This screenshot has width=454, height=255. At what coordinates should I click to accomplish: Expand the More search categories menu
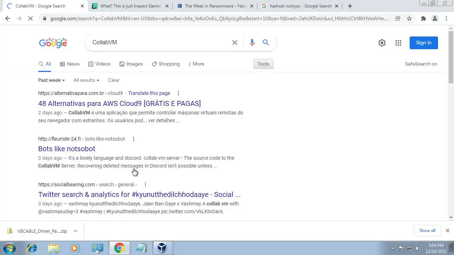(196, 64)
